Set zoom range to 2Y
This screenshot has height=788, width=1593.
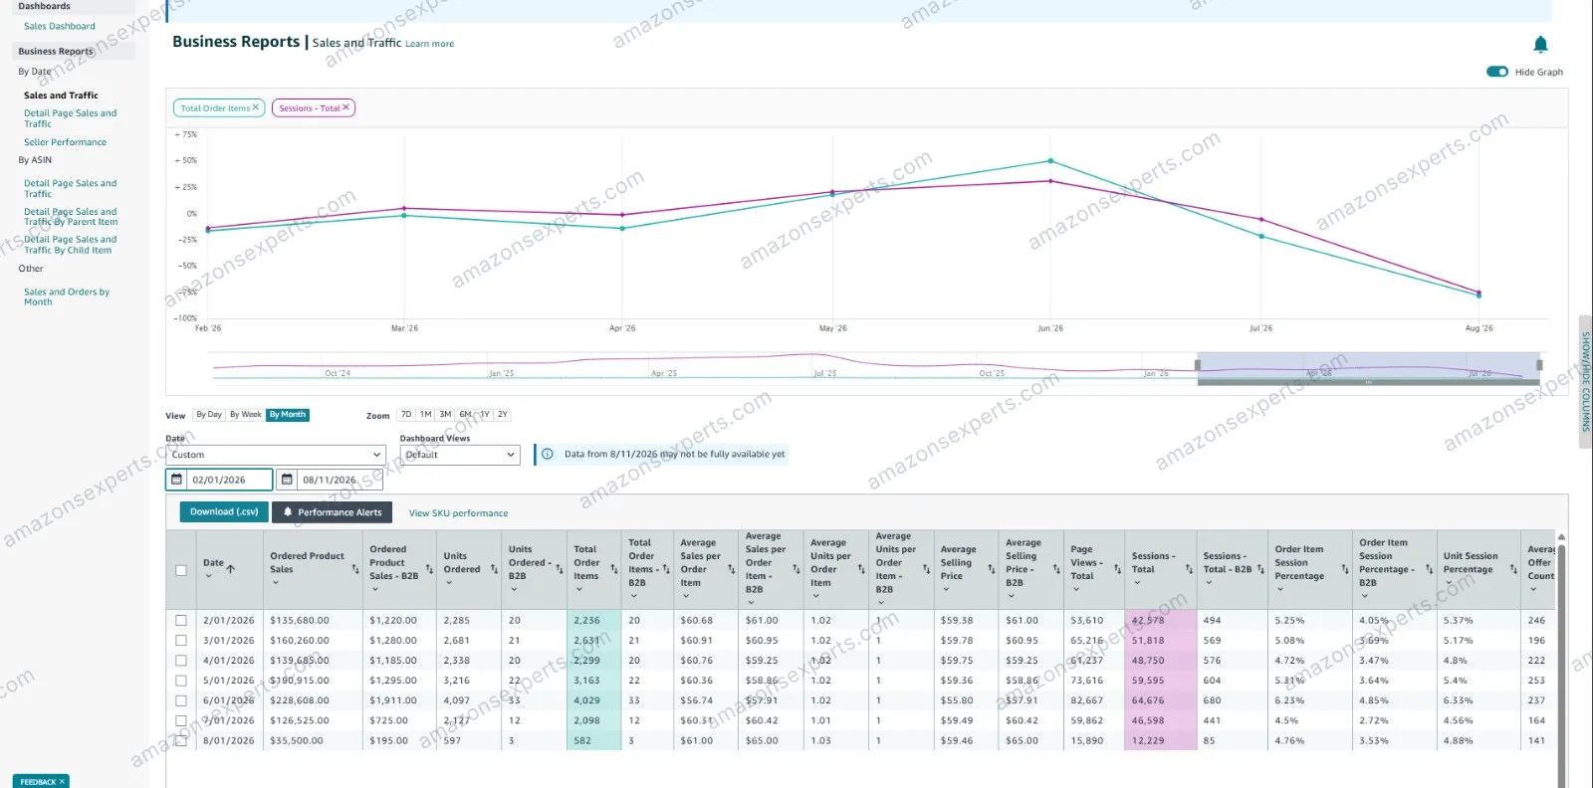coord(503,415)
